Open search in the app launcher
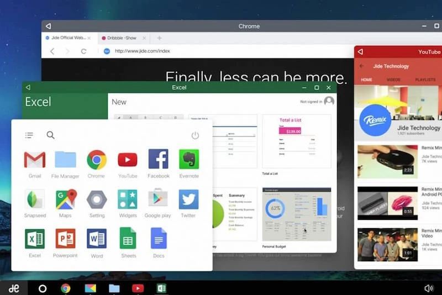 (50, 135)
